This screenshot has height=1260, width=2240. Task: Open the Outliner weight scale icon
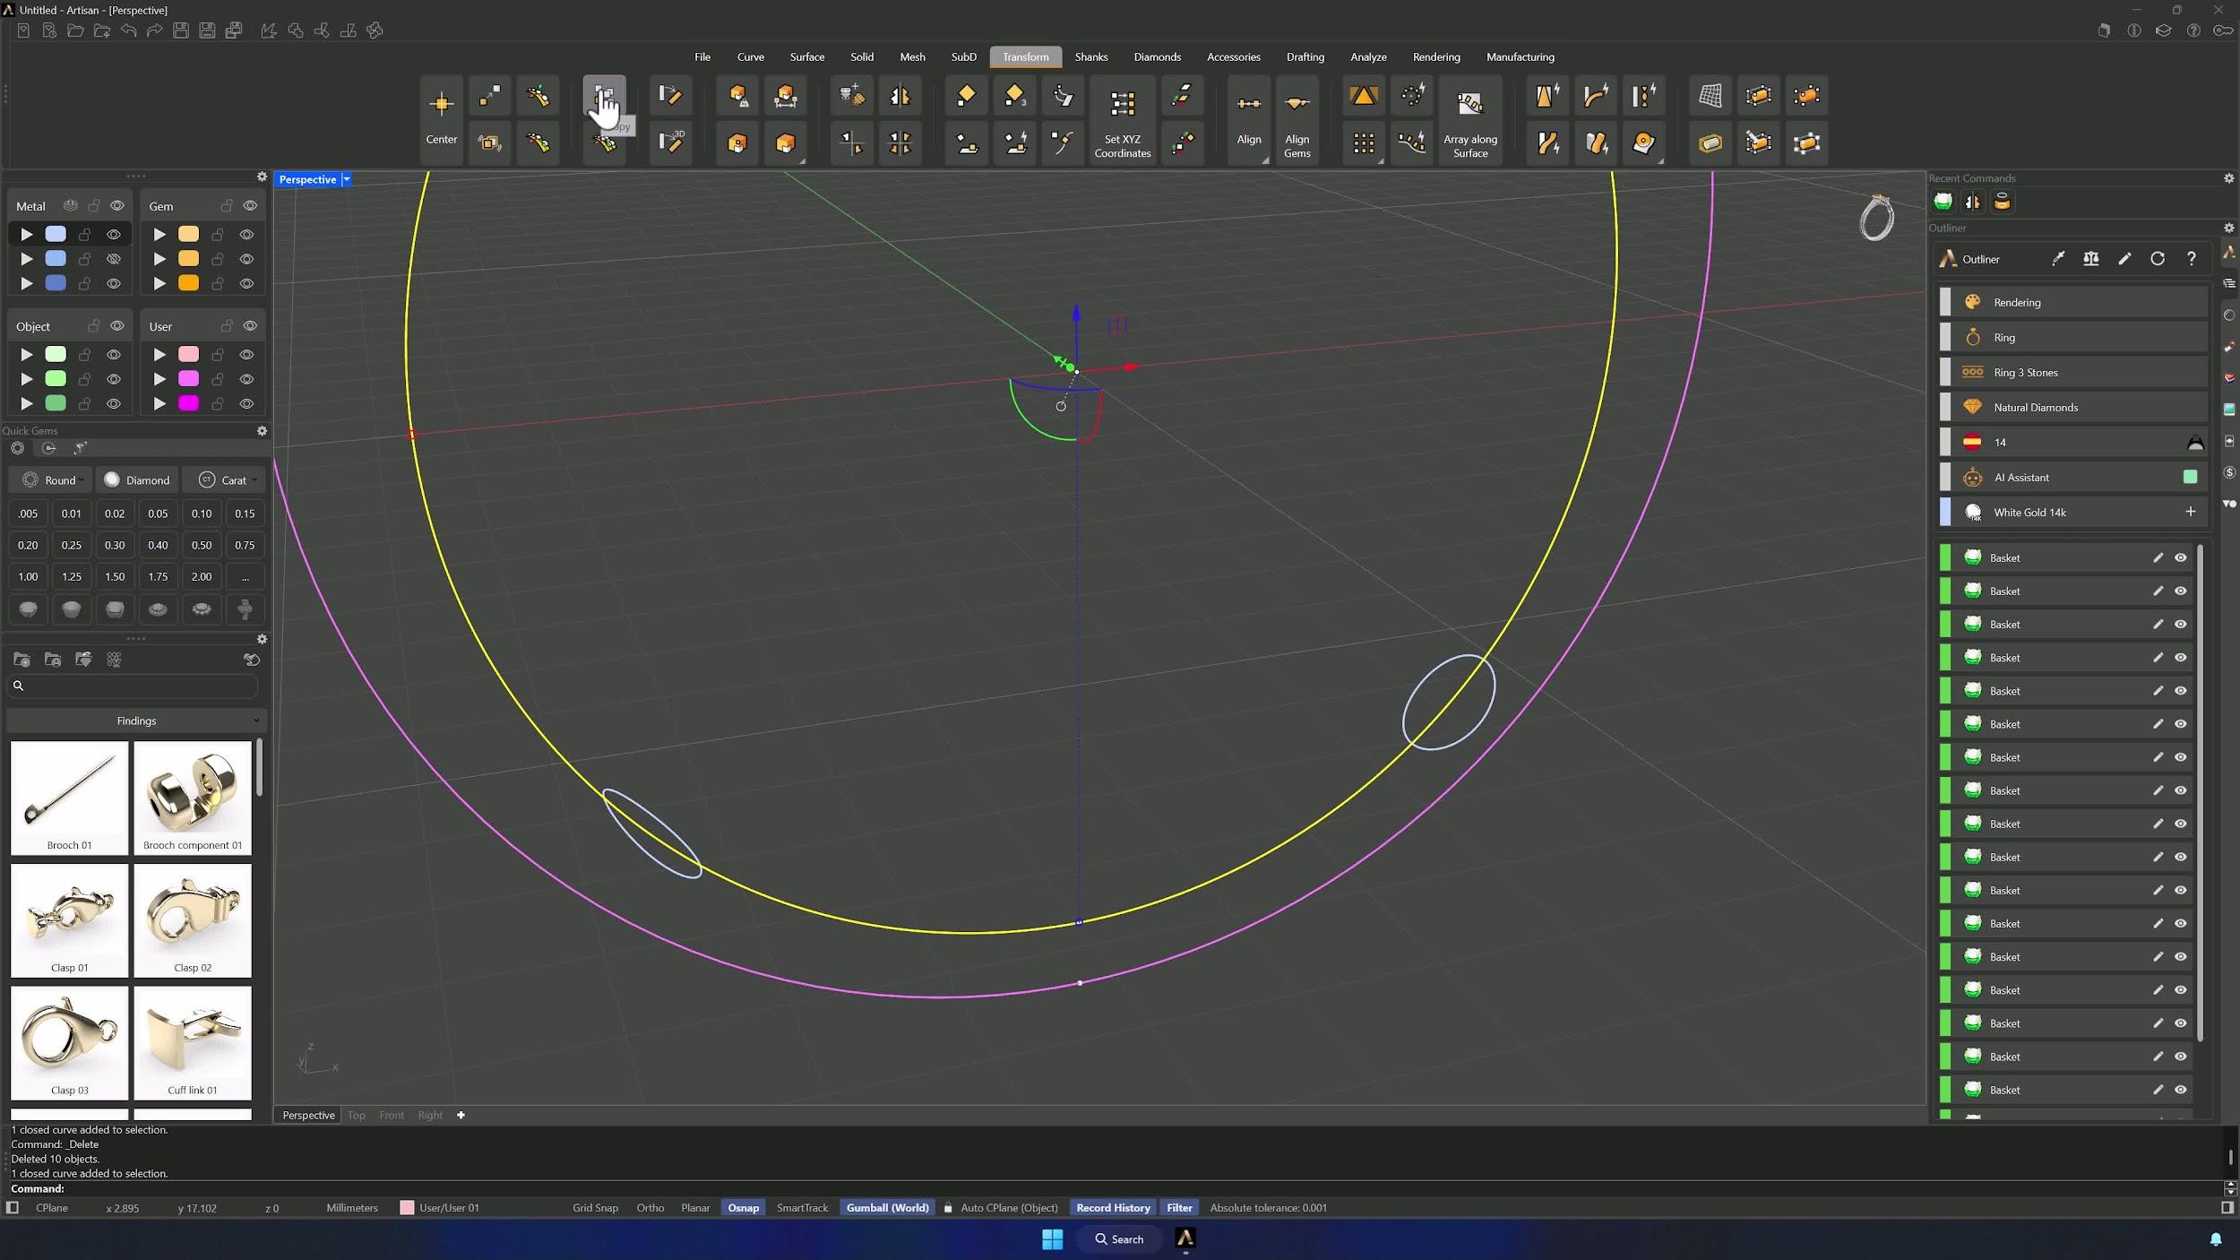(x=2091, y=259)
